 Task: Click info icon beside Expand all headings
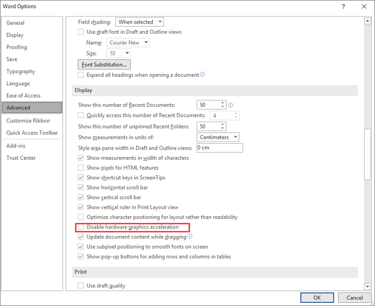pyautogui.click(x=202, y=74)
